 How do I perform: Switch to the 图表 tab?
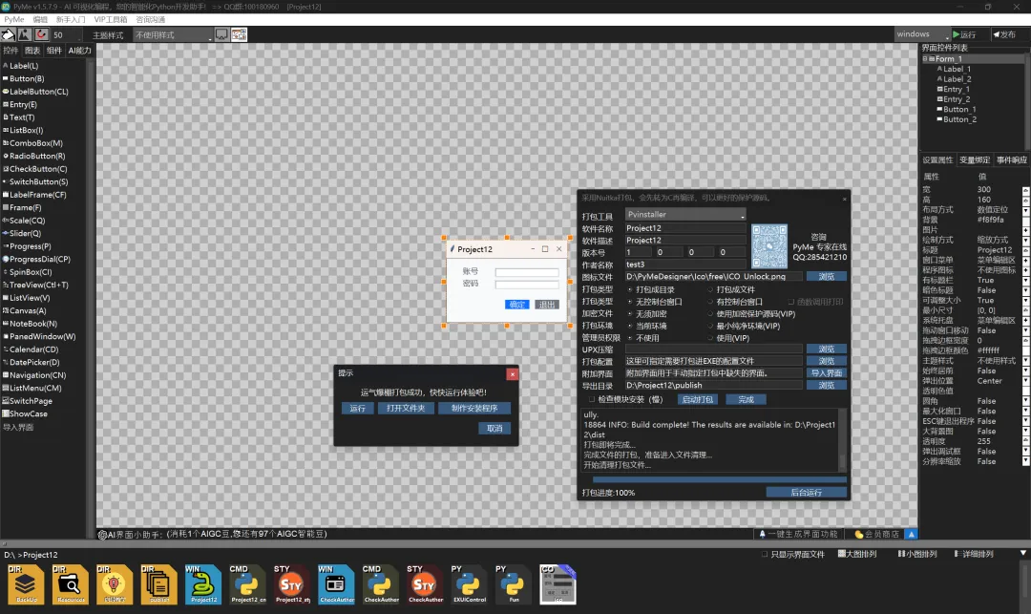(x=32, y=51)
